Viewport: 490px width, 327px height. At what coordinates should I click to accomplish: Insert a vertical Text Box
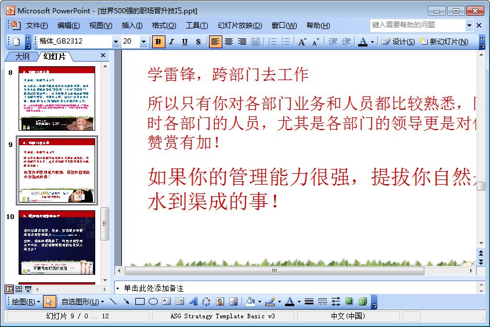click(180, 301)
